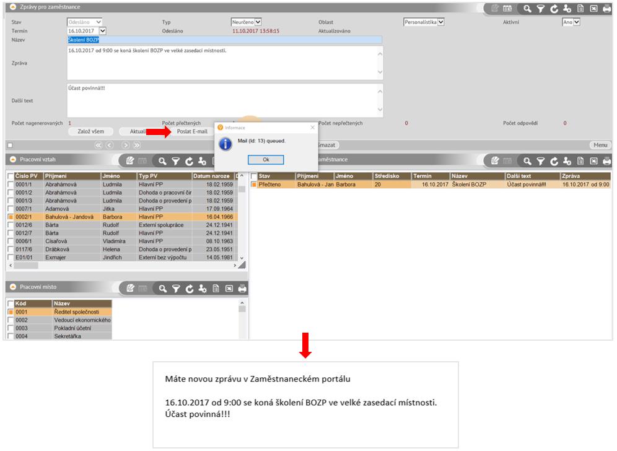Click the Příjmení column header in Pracovní vztah

coord(72,176)
